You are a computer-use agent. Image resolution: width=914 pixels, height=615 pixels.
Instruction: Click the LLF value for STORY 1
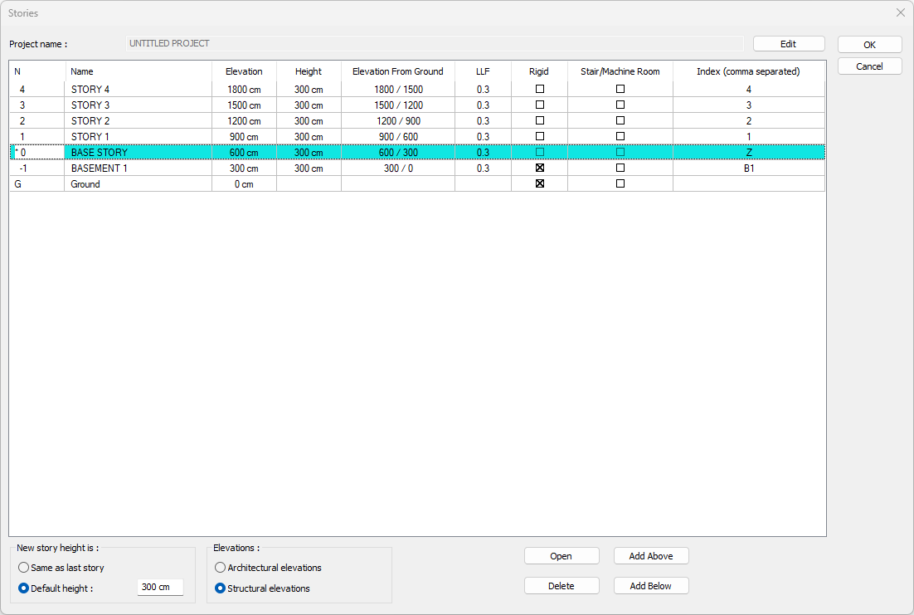483,137
